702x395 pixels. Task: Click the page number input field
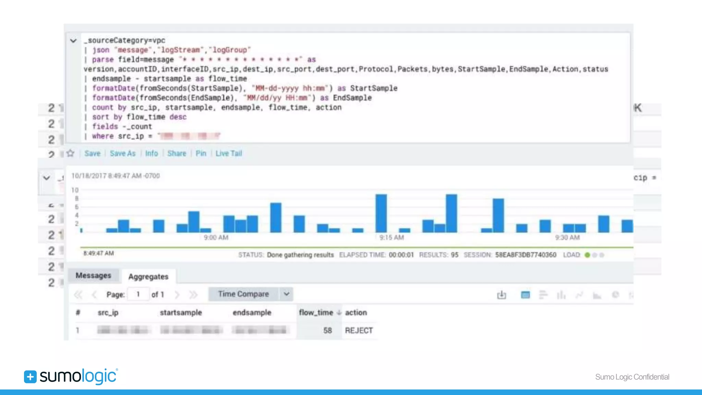pyautogui.click(x=138, y=295)
